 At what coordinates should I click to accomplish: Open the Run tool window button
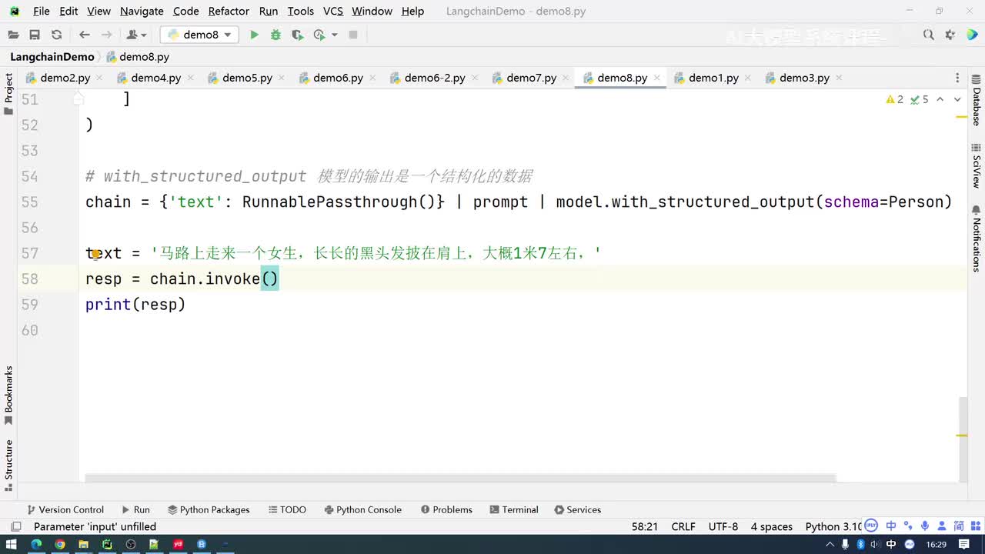coord(135,509)
